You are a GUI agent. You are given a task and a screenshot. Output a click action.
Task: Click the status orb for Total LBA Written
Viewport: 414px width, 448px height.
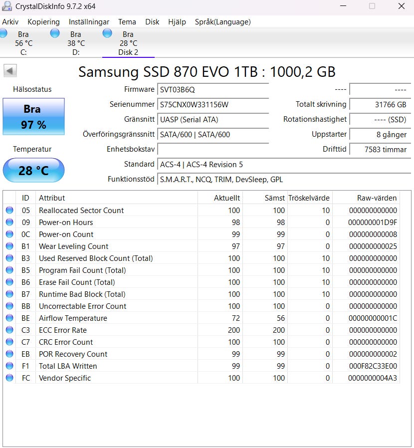(x=9, y=366)
